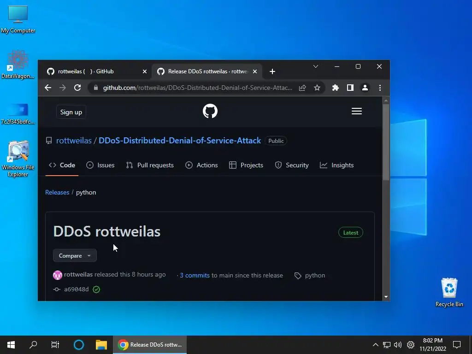Open the Pull requests tab
Image resolution: width=472 pixels, height=354 pixels.
pyautogui.click(x=150, y=165)
